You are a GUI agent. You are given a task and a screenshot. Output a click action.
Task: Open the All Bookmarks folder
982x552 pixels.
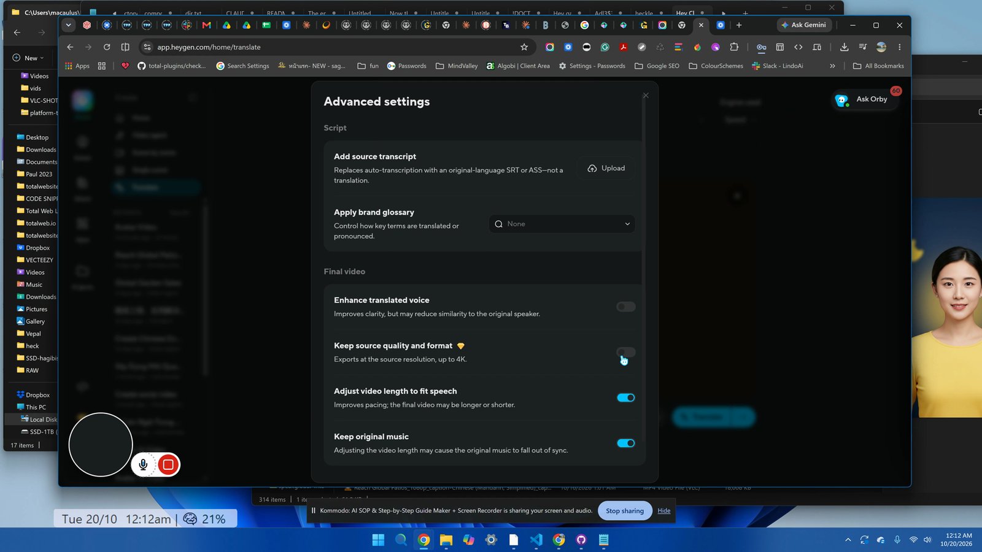click(878, 66)
